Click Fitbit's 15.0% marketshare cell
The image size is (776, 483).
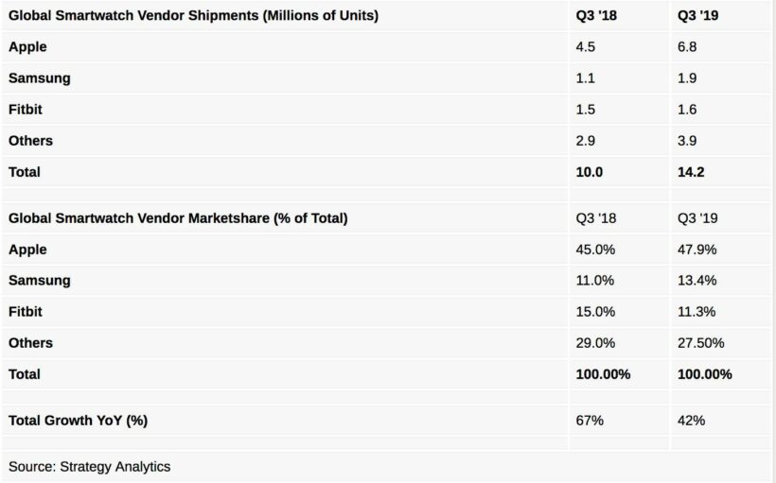[594, 312]
